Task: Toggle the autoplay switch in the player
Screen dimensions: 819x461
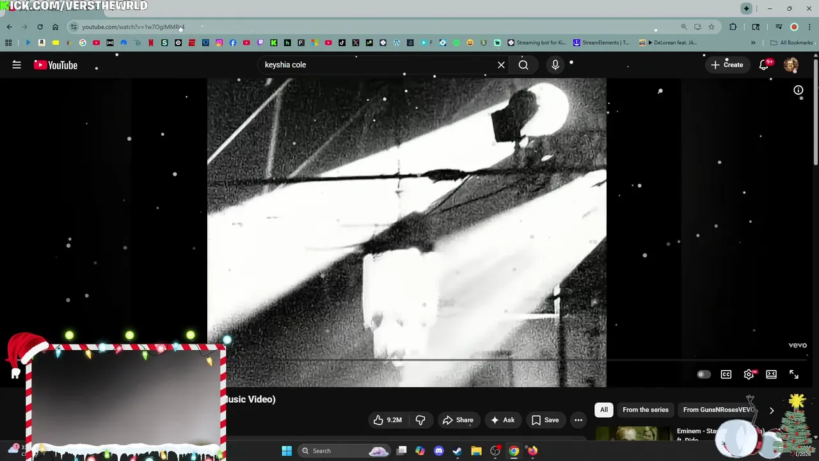Action: point(703,375)
